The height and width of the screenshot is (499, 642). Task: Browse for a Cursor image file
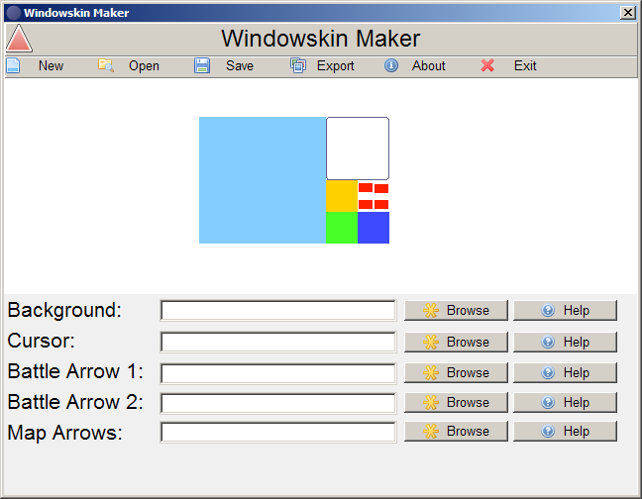pyautogui.click(x=456, y=343)
